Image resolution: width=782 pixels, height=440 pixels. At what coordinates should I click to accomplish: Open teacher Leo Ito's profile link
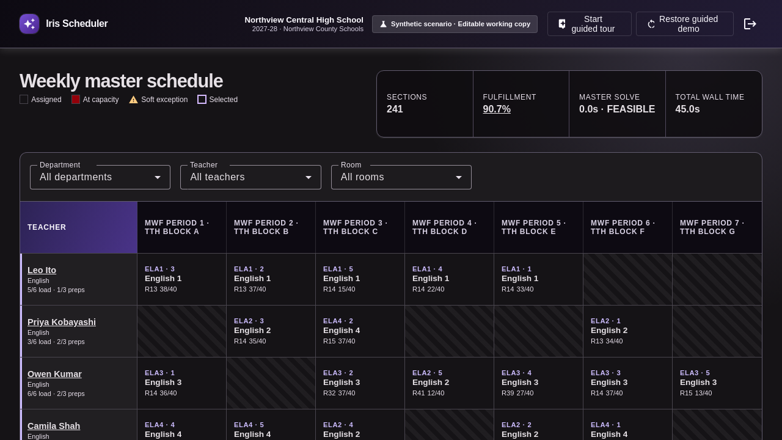click(42, 270)
